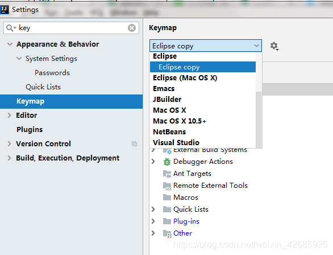Image resolution: width=333 pixels, height=255 pixels.
Task: Choose Emacs keymap from the list
Action: pos(203,89)
